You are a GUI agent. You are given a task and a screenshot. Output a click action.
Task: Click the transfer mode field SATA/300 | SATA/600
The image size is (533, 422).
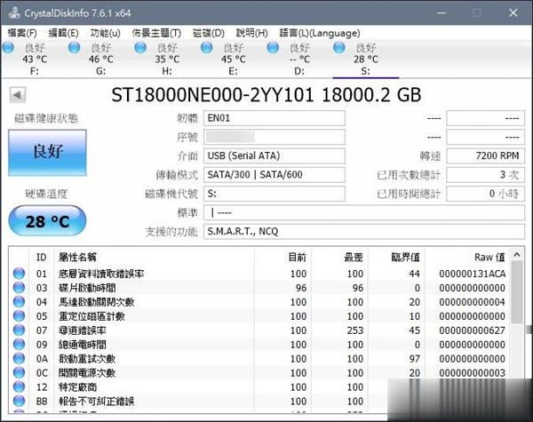tap(274, 175)
